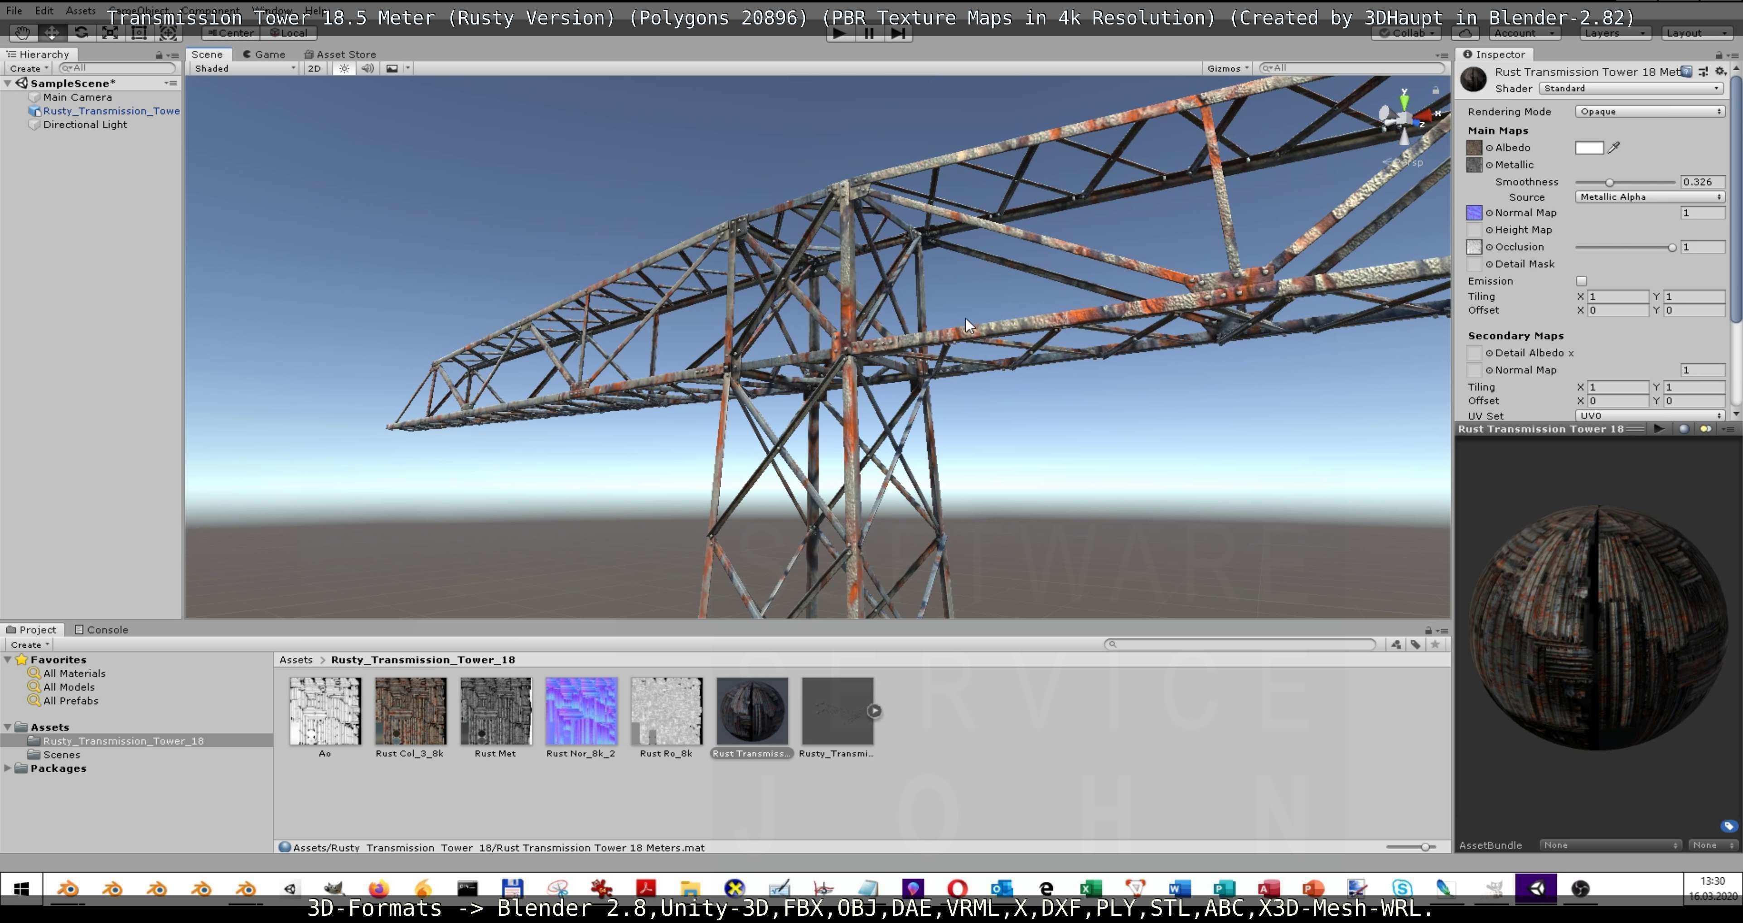
Task: Toggle the preview lighting icon
Action: [1706, 429]
